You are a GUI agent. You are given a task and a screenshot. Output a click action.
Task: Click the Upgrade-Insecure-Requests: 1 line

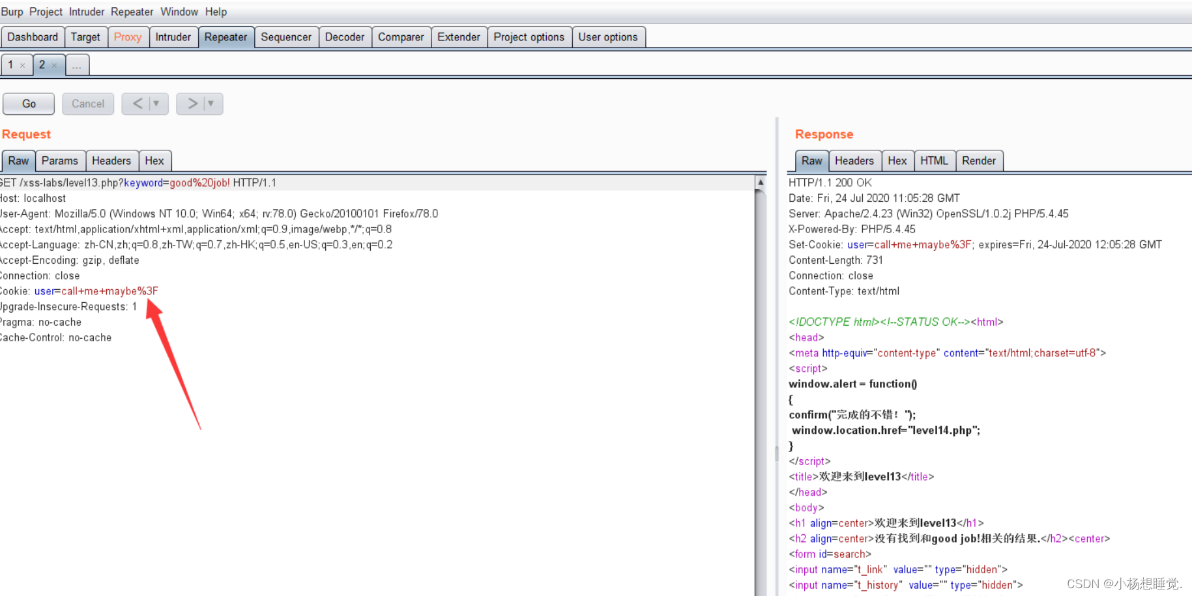click(68, 307)
